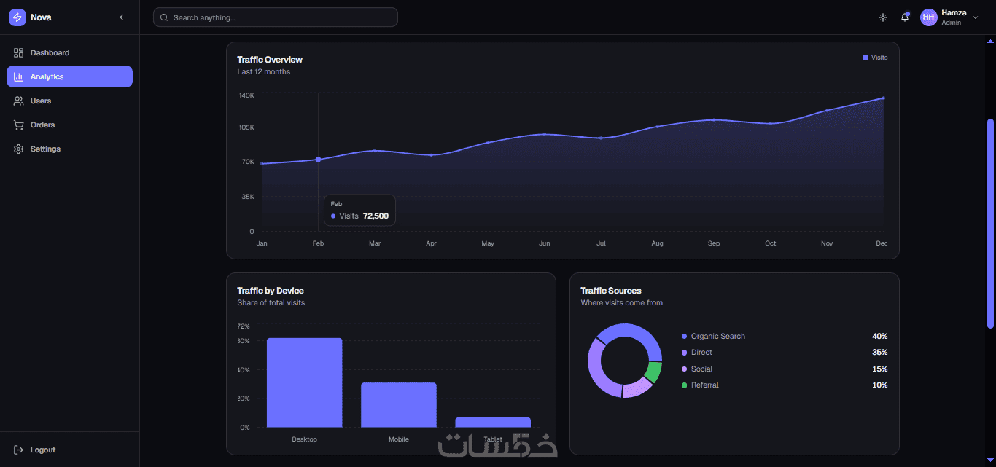The image size is (996, 467).
Task: Click the Feb data point on the line chart
Action: (318, 160)
